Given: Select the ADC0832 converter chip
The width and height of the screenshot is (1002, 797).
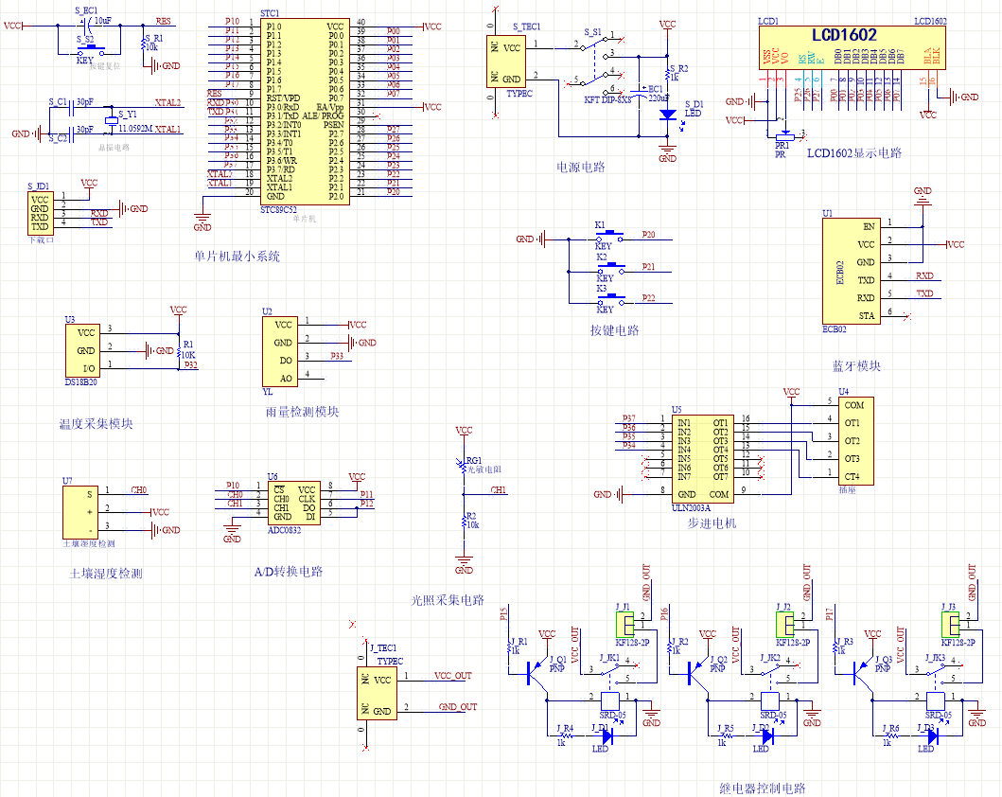Looking at the screenshot, I should click(x=294, y=503).
